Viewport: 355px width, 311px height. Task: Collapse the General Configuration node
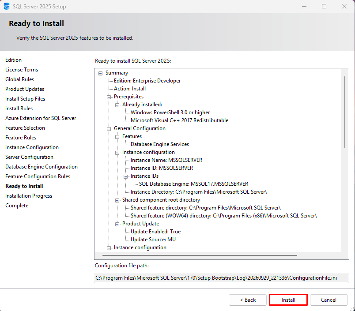pyautogui.click(x=109, y=129)
